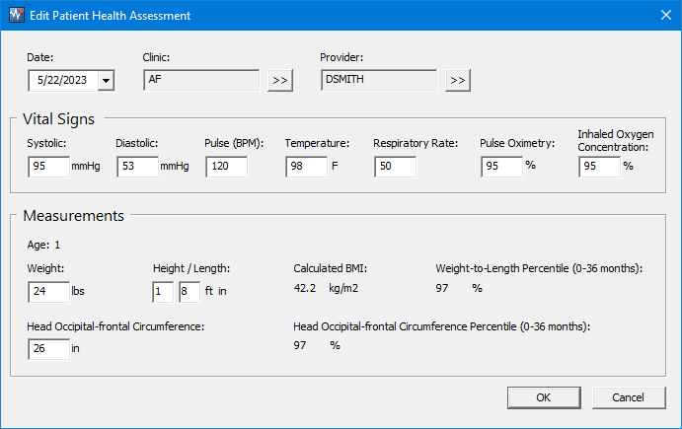
Task: Click the Temperature field
Action: click(306, 167)
